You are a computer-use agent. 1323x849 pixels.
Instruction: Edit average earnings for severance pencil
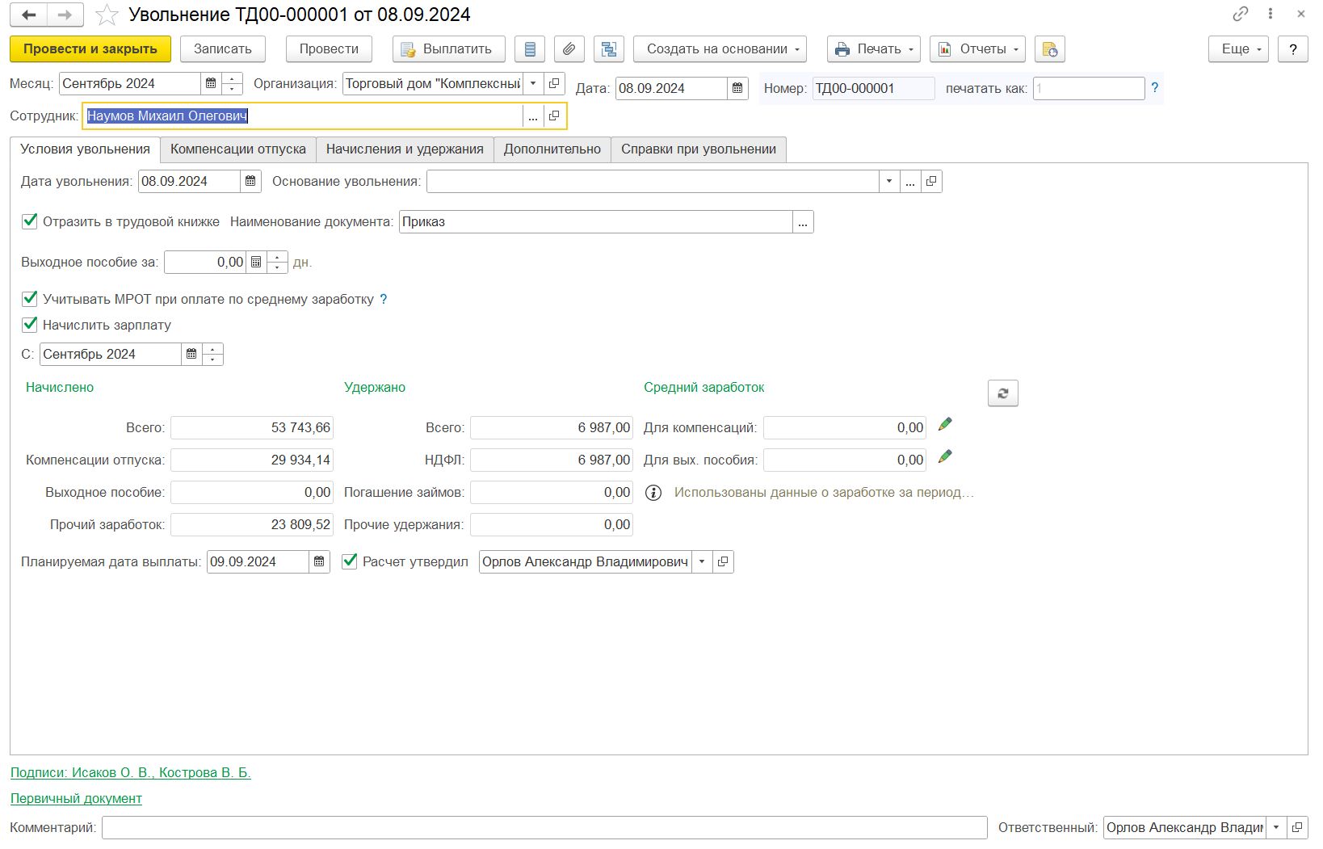(945, 457)
